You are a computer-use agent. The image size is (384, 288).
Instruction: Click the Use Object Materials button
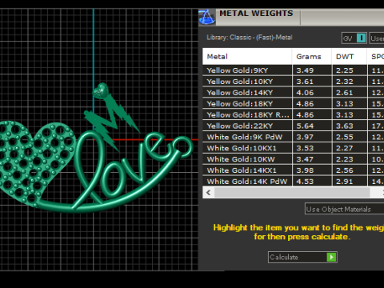344,209
